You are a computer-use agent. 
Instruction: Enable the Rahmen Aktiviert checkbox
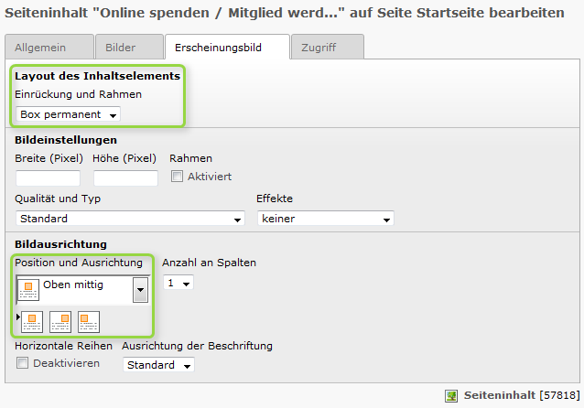(178, 177)
